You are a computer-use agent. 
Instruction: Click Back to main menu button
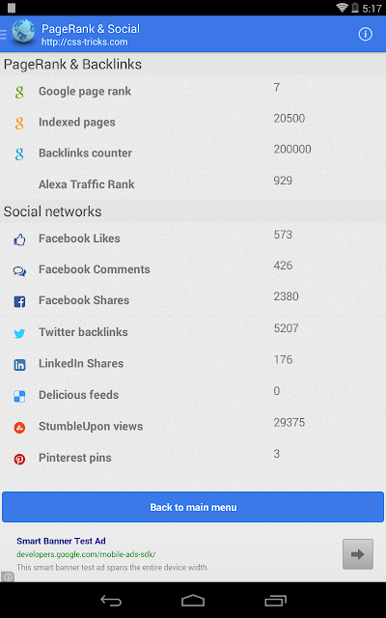pyautogui.click(x=193, y=507)
